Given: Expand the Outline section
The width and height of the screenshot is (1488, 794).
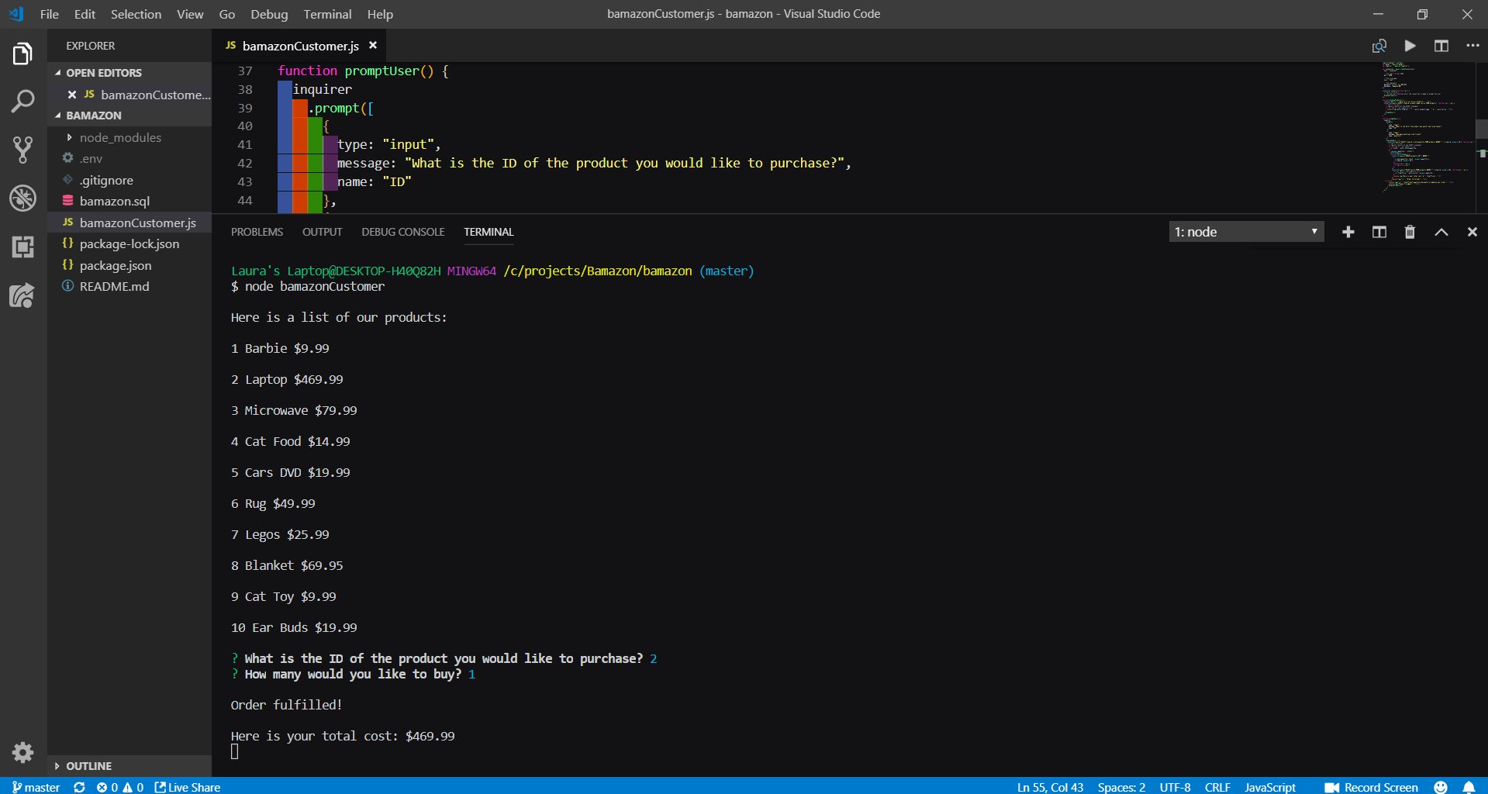Looking at the screenshot, I should point(129,766).
